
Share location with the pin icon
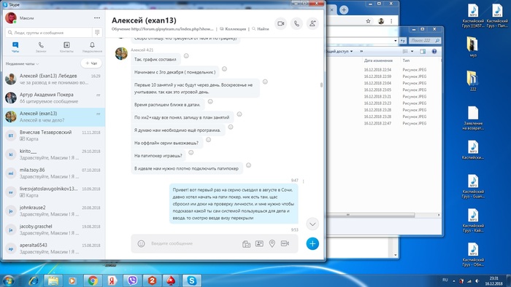[272, 243]
